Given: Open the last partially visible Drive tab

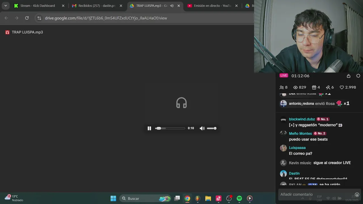Looking at the screenshot, I should point(250,6).
